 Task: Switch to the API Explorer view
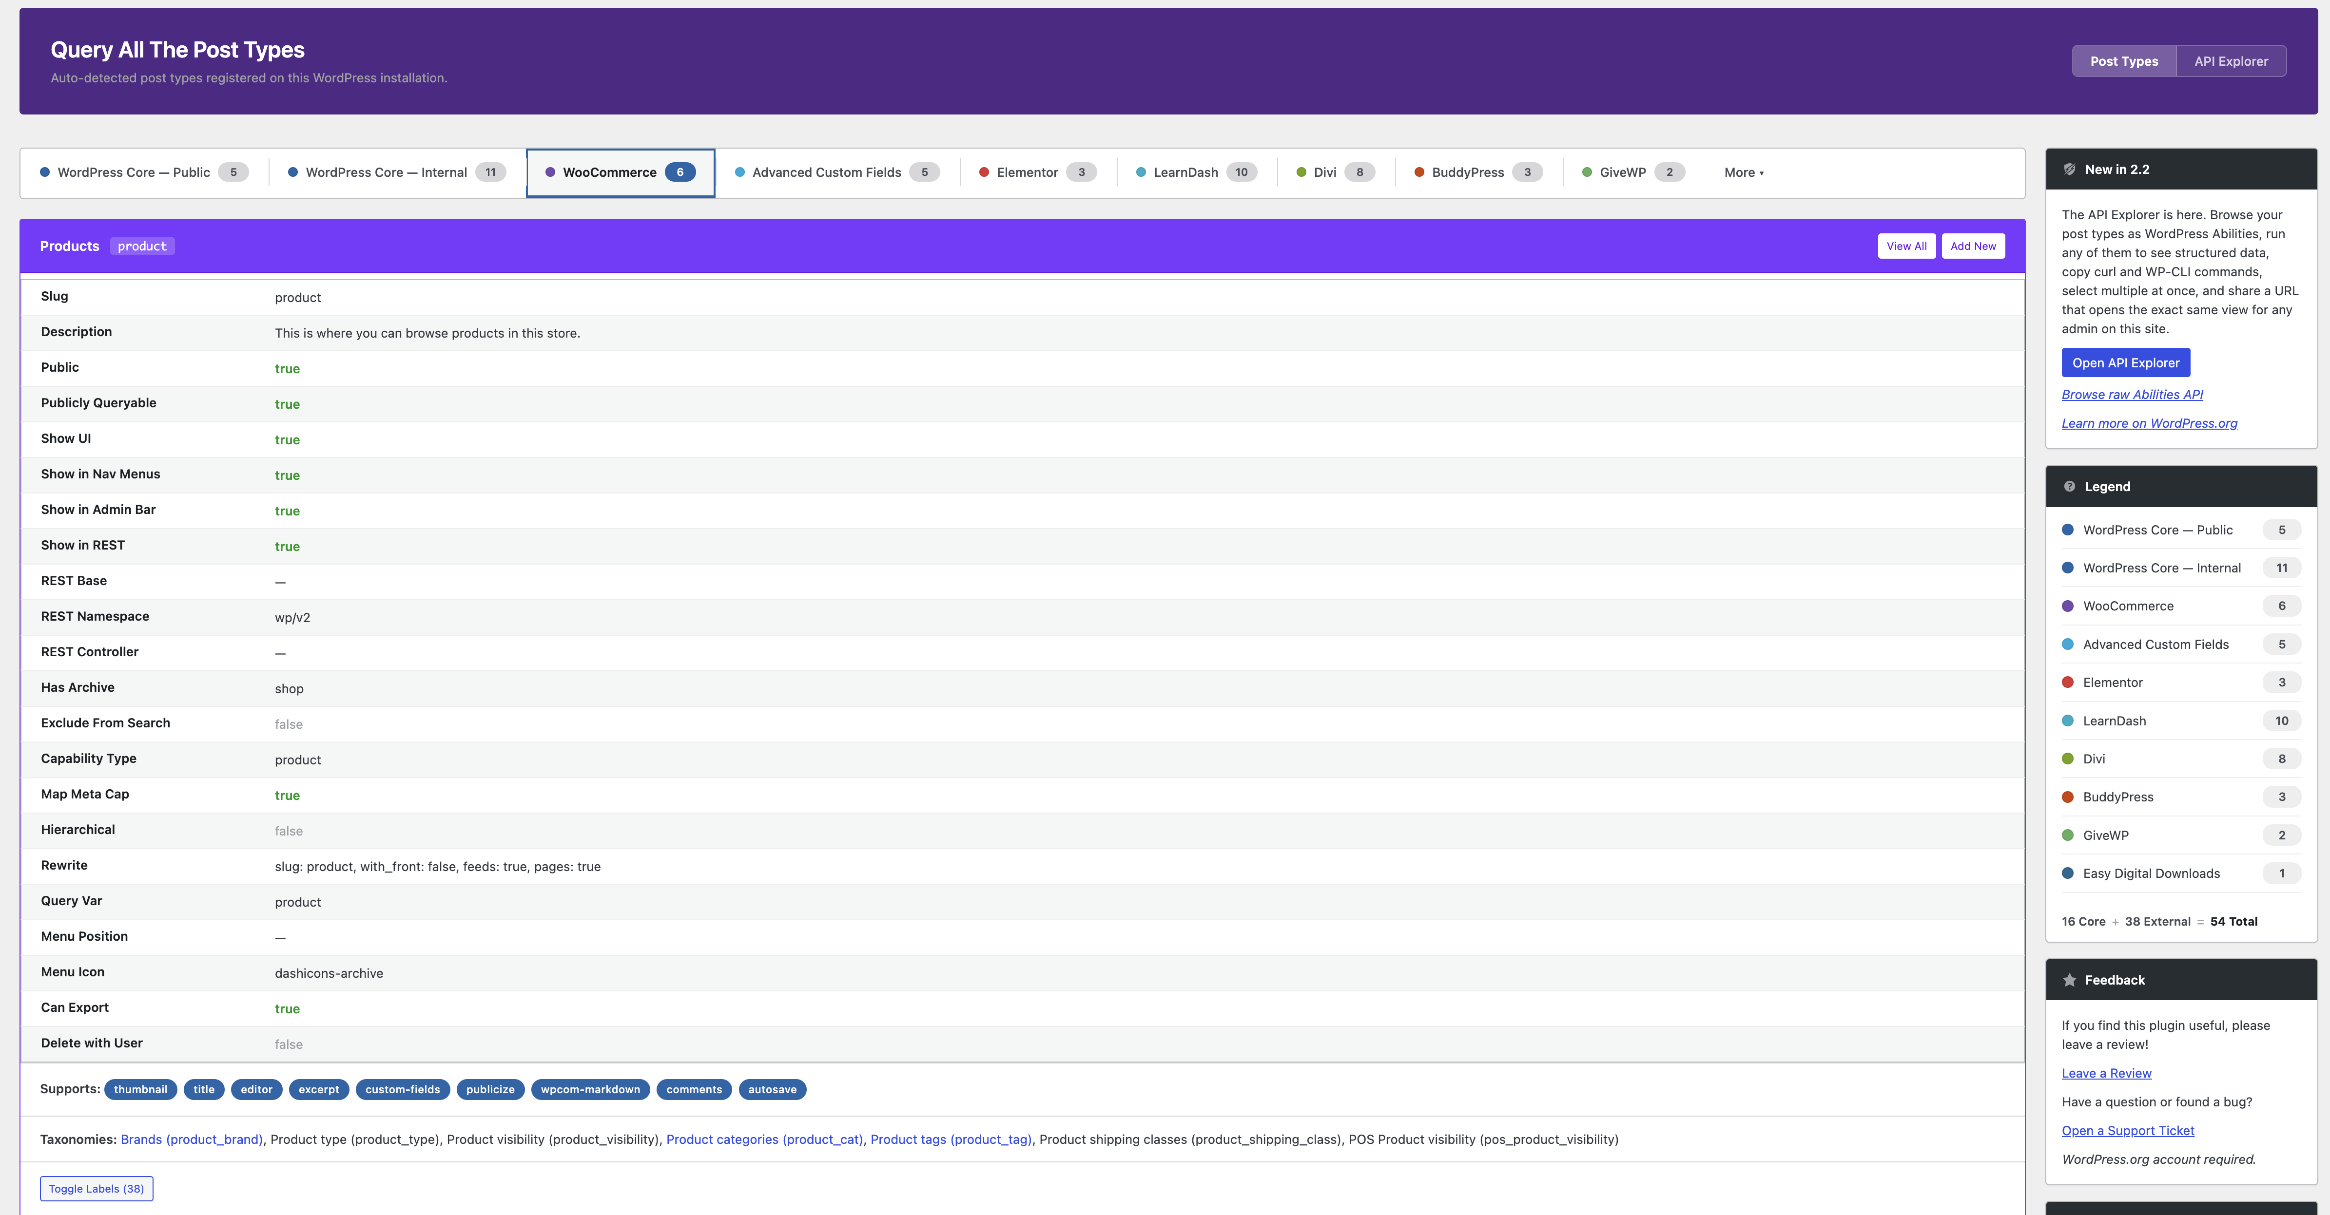coord(2231,61)
